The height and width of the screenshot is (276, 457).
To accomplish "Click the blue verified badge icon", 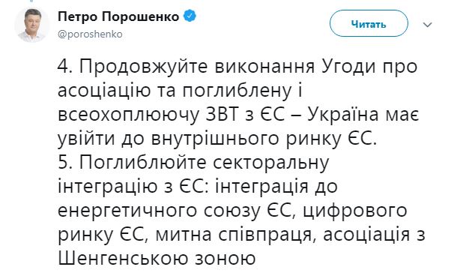I will [190, 16].
